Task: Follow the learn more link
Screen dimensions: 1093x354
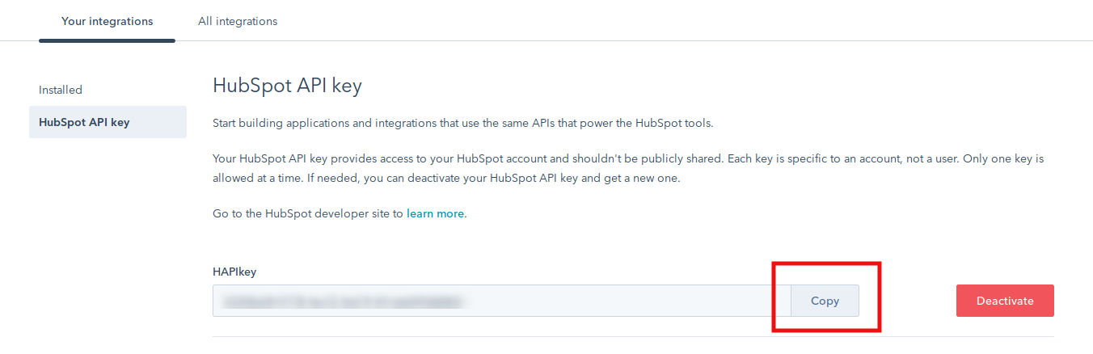Action: pos(436,214)
